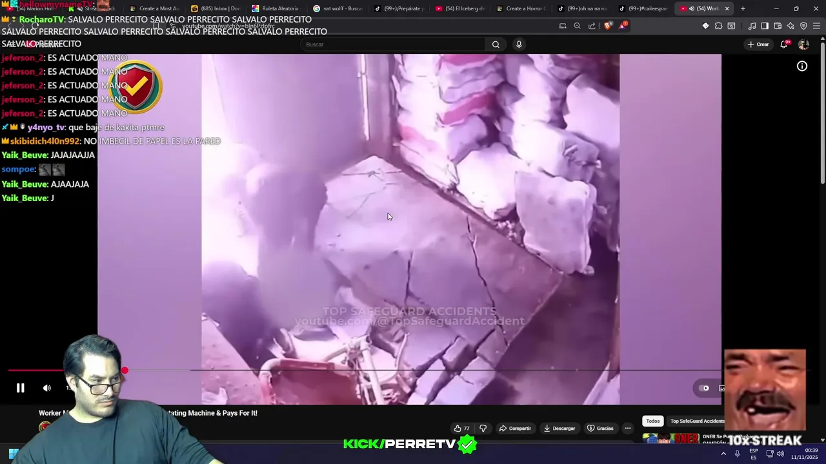This screenshot has width=826, height=464.
Task: Open the YouTube account avatar menu
Action: [803, 44]
